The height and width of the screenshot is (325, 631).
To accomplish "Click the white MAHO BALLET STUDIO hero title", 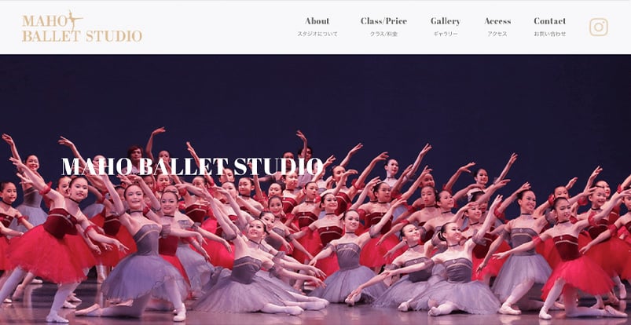I will coord(193,166).
